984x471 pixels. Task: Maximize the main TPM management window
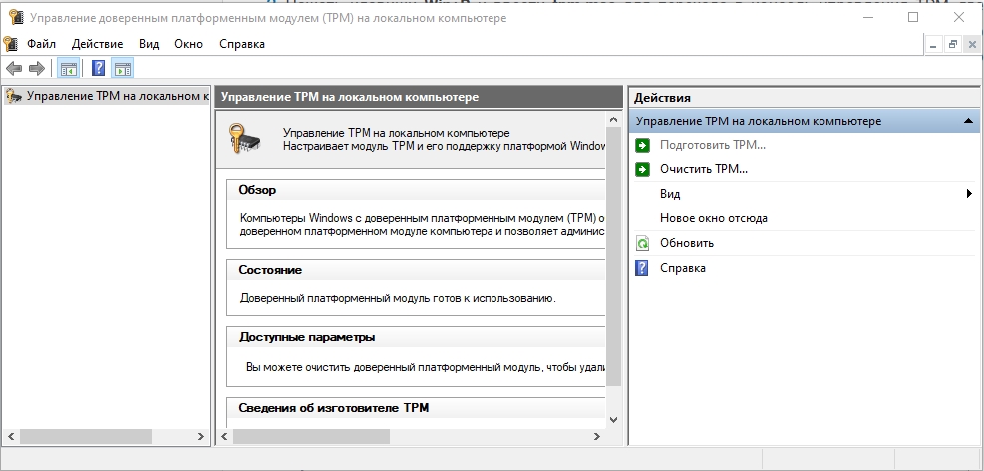coord(913,18)
